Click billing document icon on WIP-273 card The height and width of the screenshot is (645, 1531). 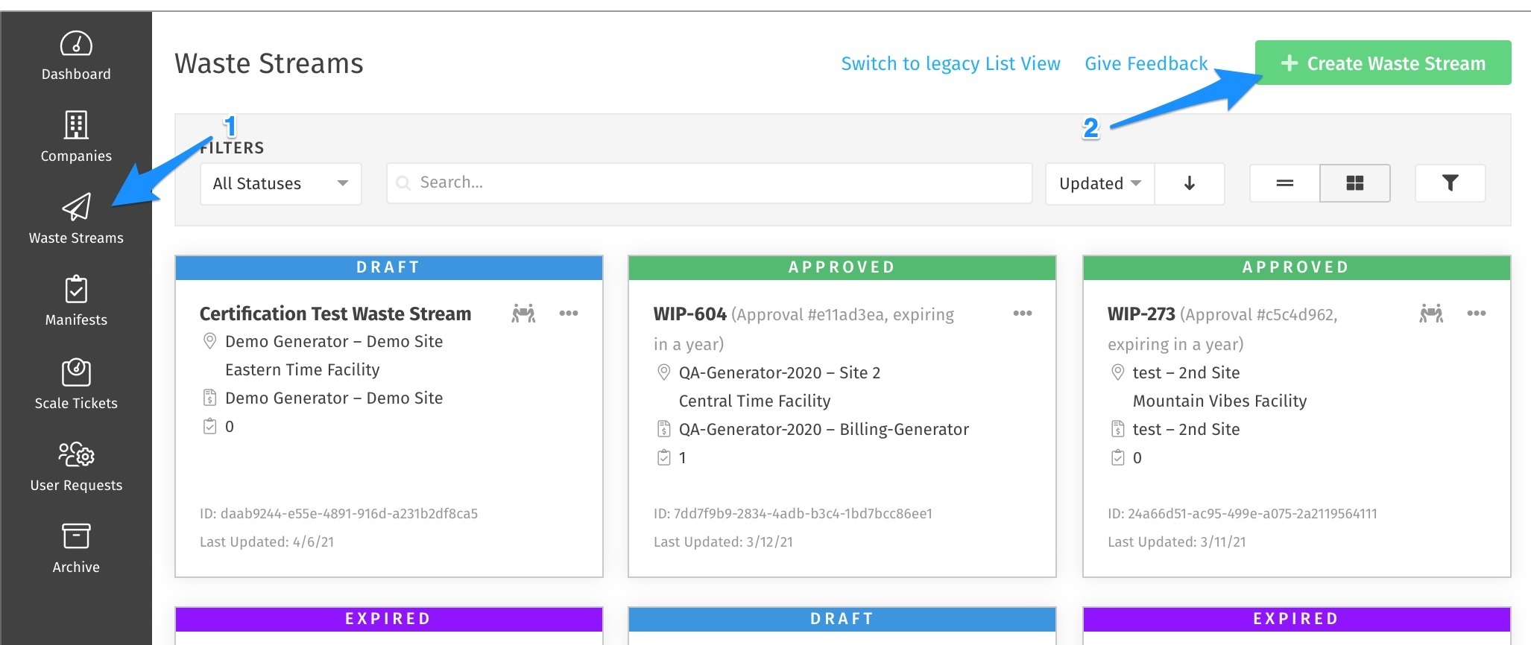[x=1117, y=429]
